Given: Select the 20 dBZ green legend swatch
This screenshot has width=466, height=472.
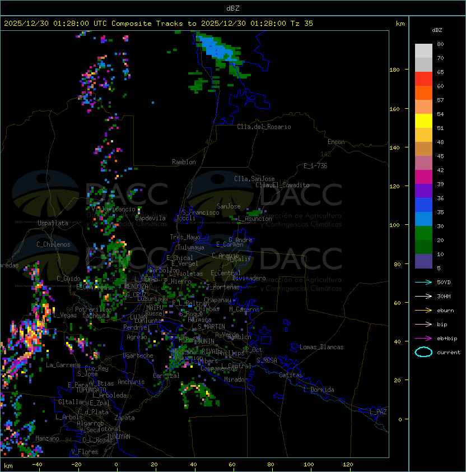Looking at the screenshot, I should (423, 247).
